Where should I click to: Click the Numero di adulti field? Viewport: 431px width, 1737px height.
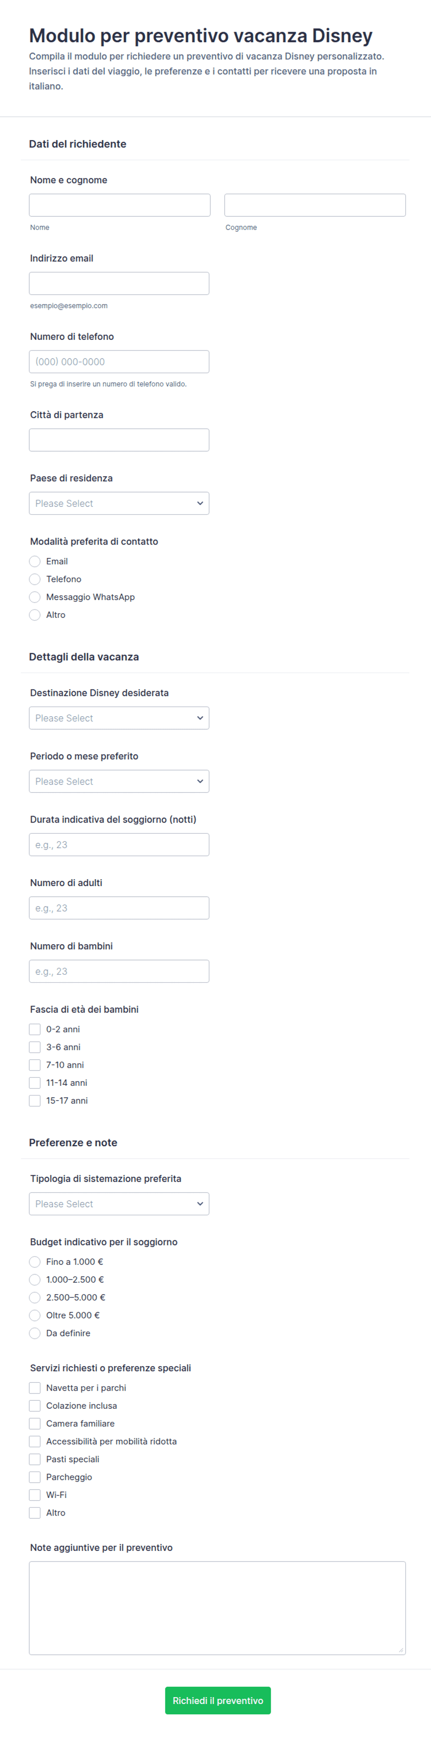coord(119,907)
